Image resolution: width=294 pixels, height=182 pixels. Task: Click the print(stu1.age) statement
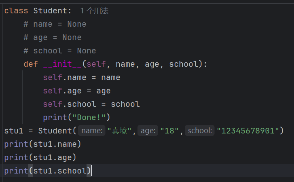click(40, 157)
